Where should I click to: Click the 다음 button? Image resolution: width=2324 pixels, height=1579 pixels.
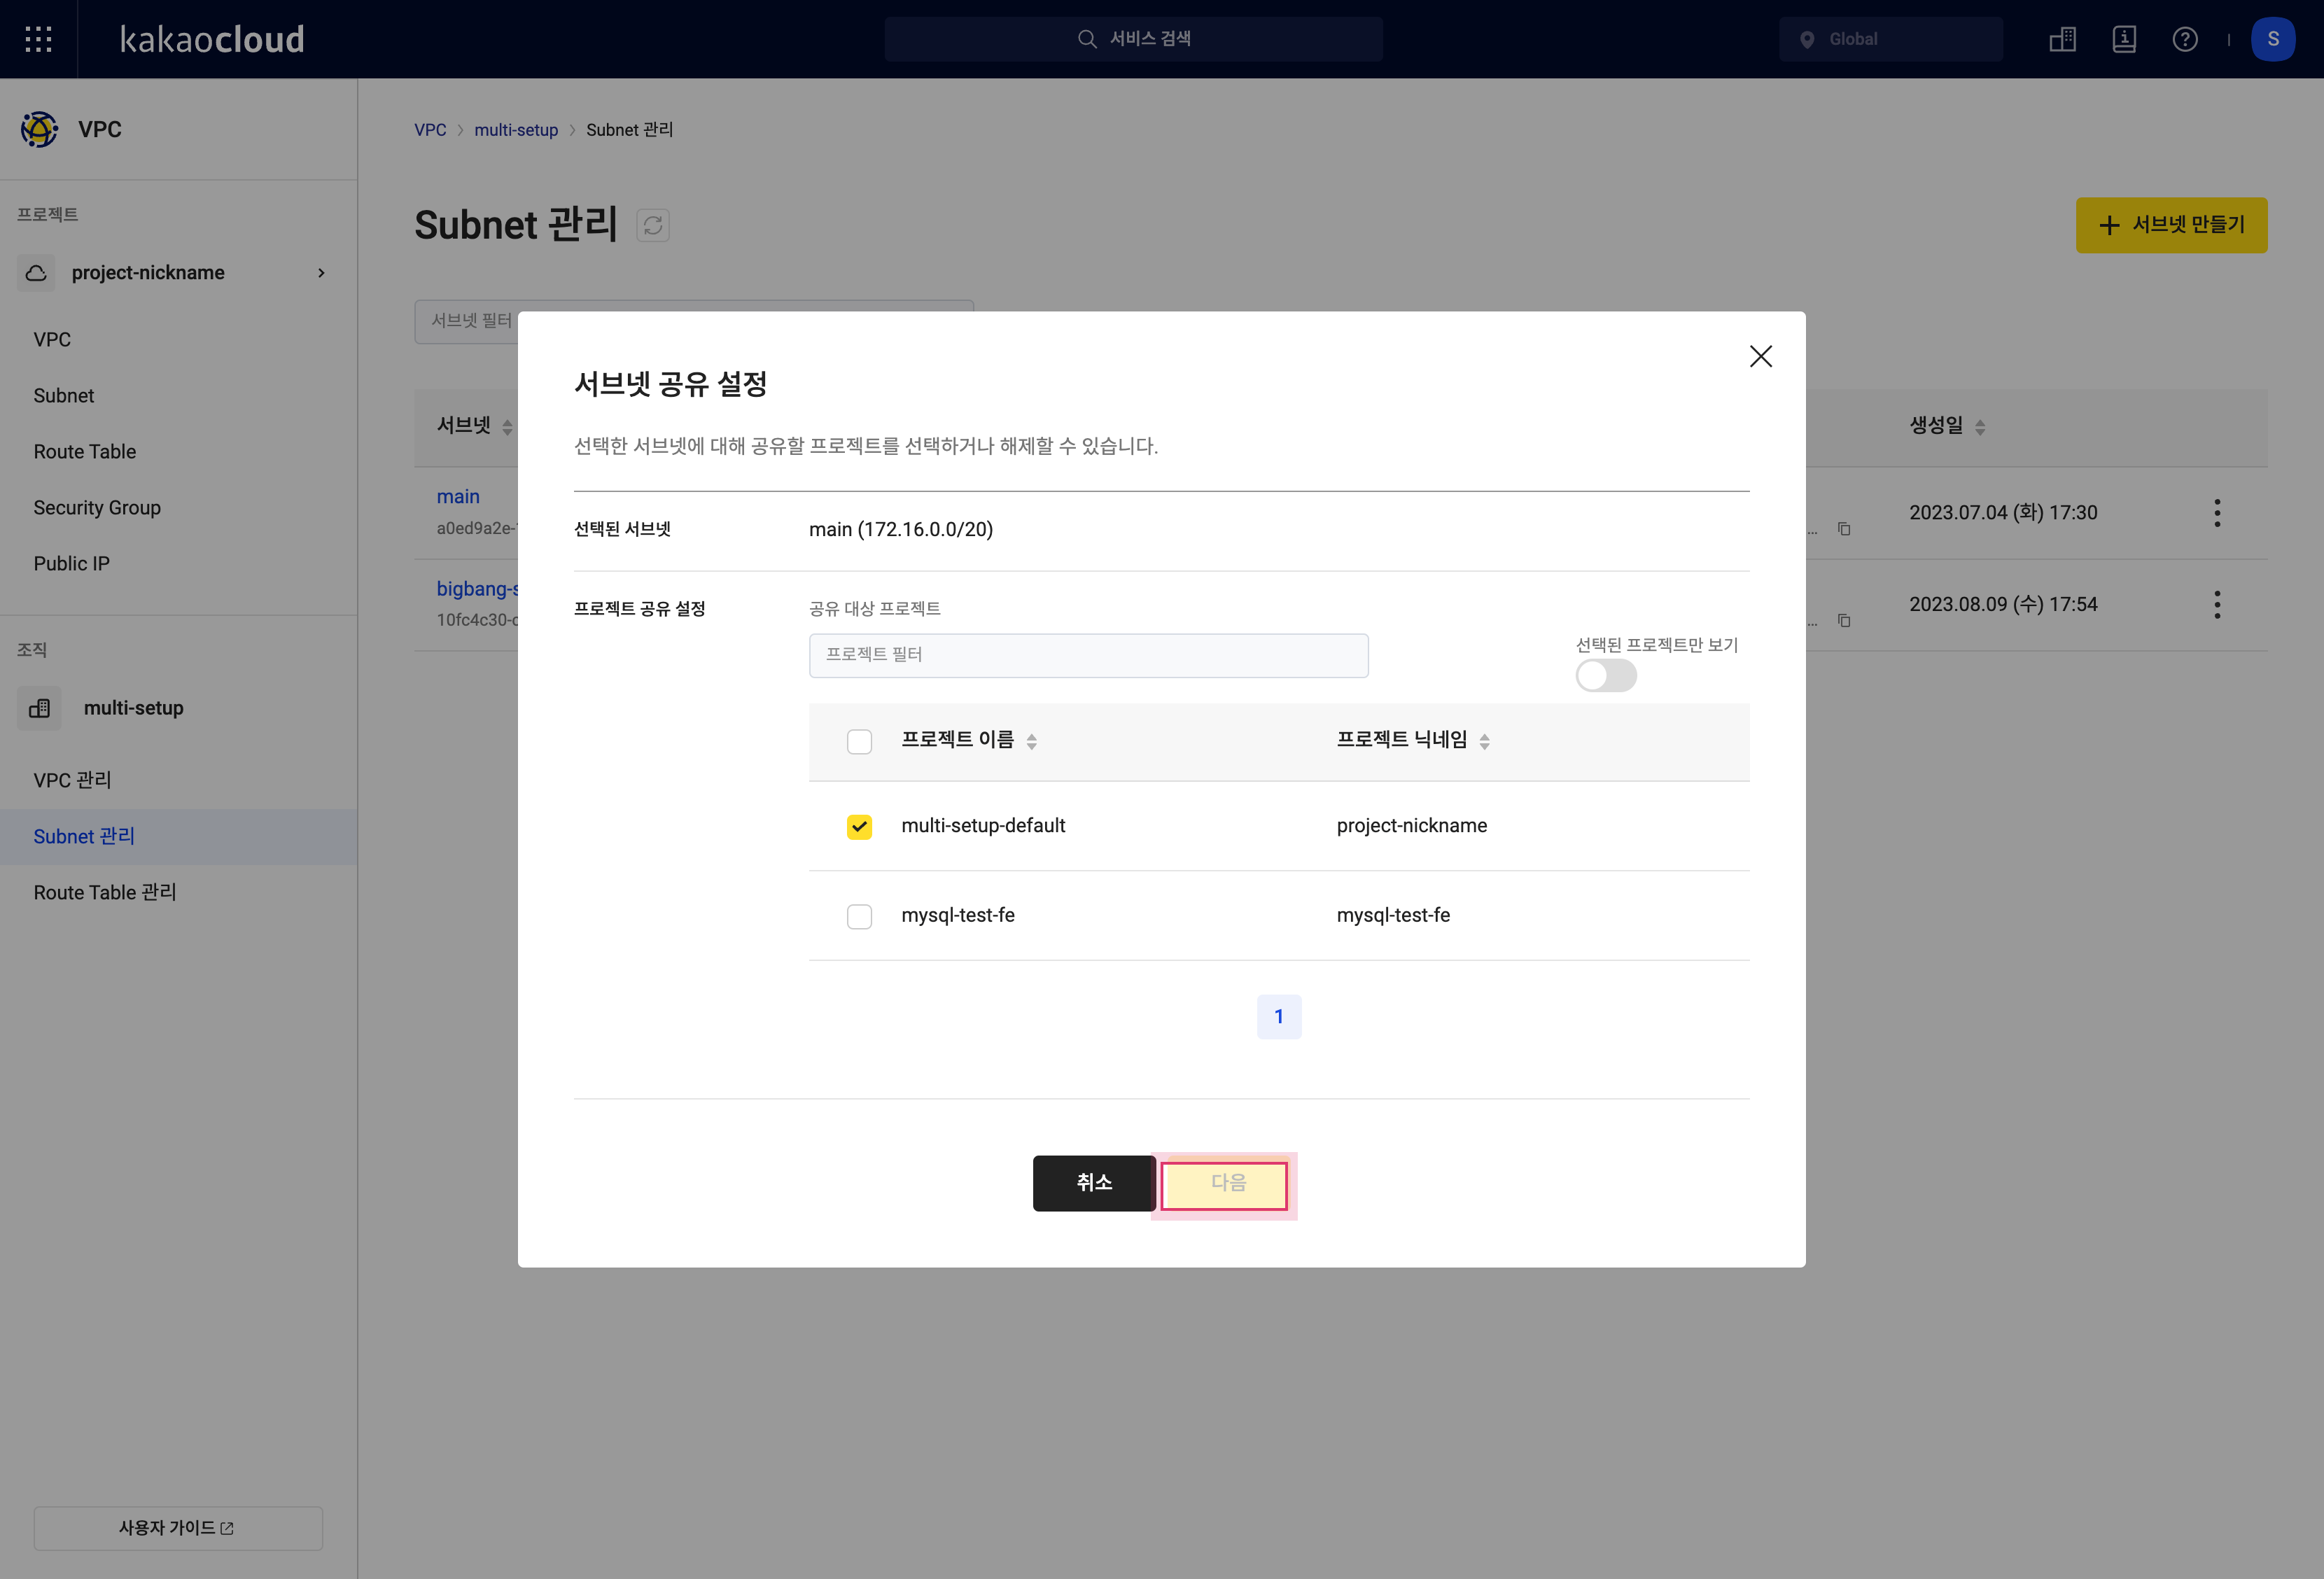[1228, 1182]
